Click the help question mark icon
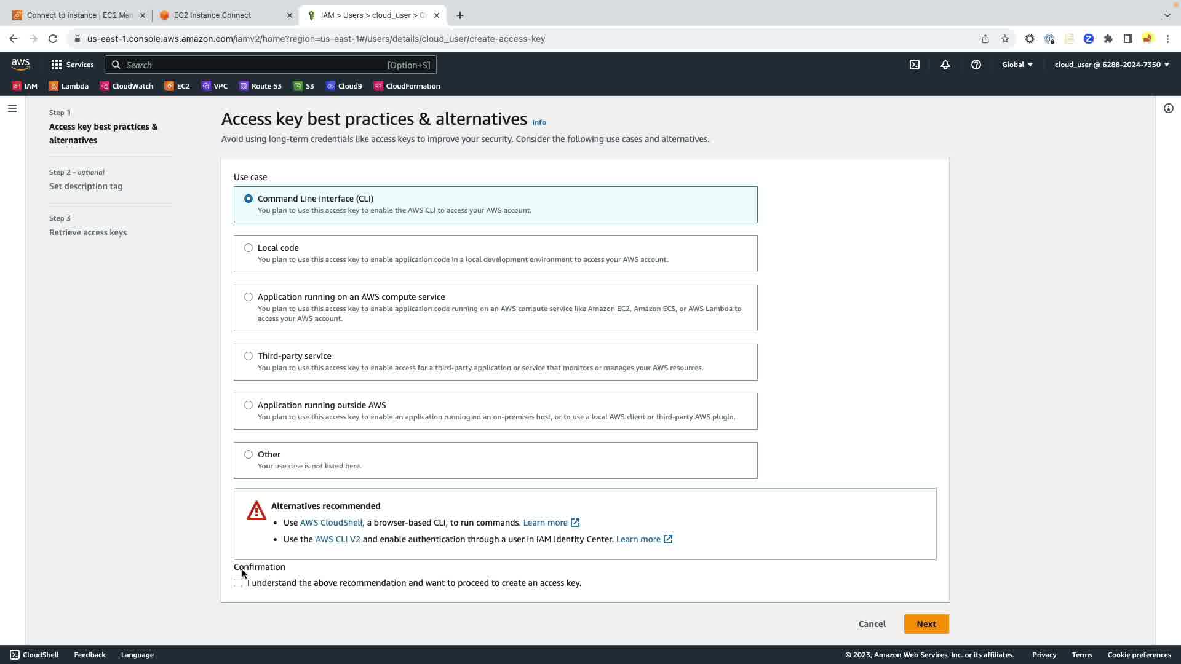The image size is (1181, 664). click(976, 65)
